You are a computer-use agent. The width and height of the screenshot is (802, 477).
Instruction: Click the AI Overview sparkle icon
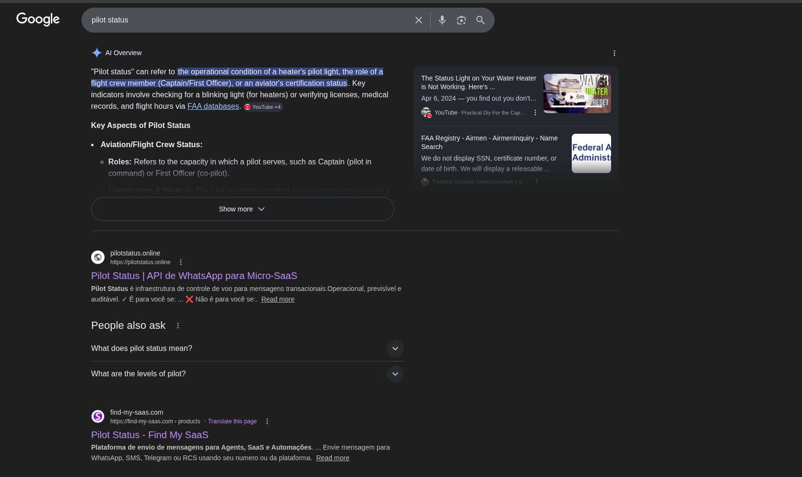(x=96, y=53)
